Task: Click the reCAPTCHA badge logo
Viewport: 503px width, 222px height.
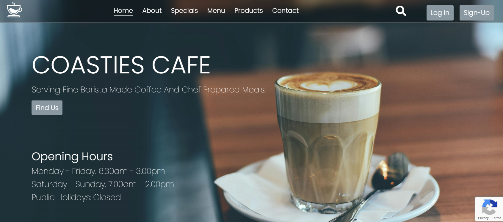Action: [x=489, y=207]
